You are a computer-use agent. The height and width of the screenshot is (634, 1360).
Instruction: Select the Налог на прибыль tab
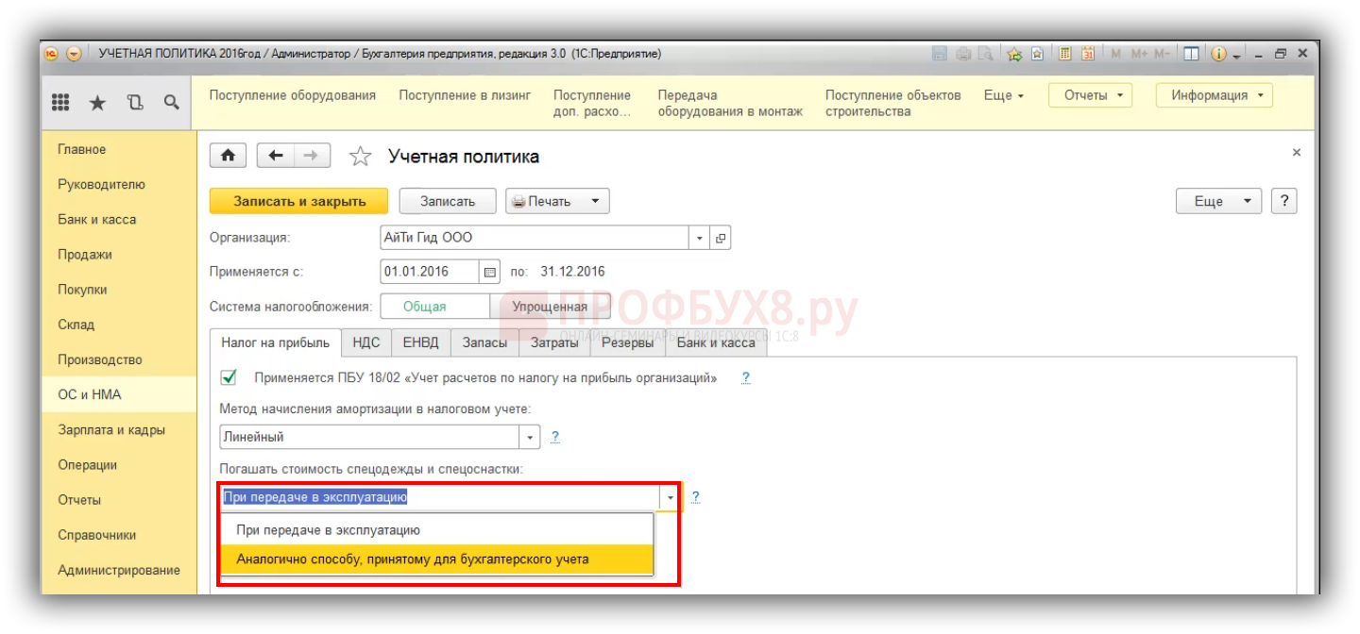point(275,342)
